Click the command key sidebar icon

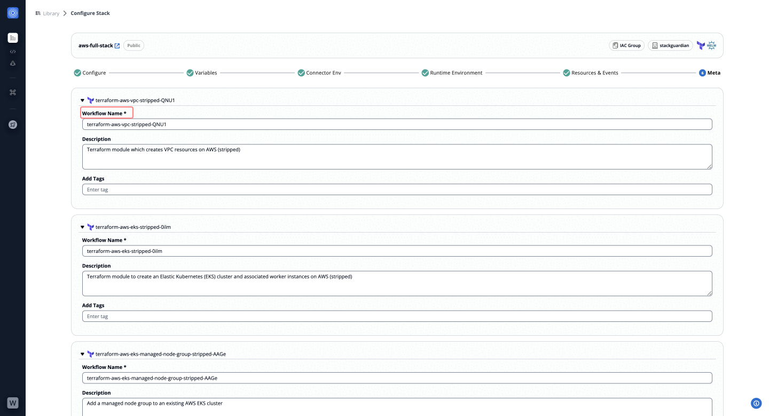(x=13, y=92)
